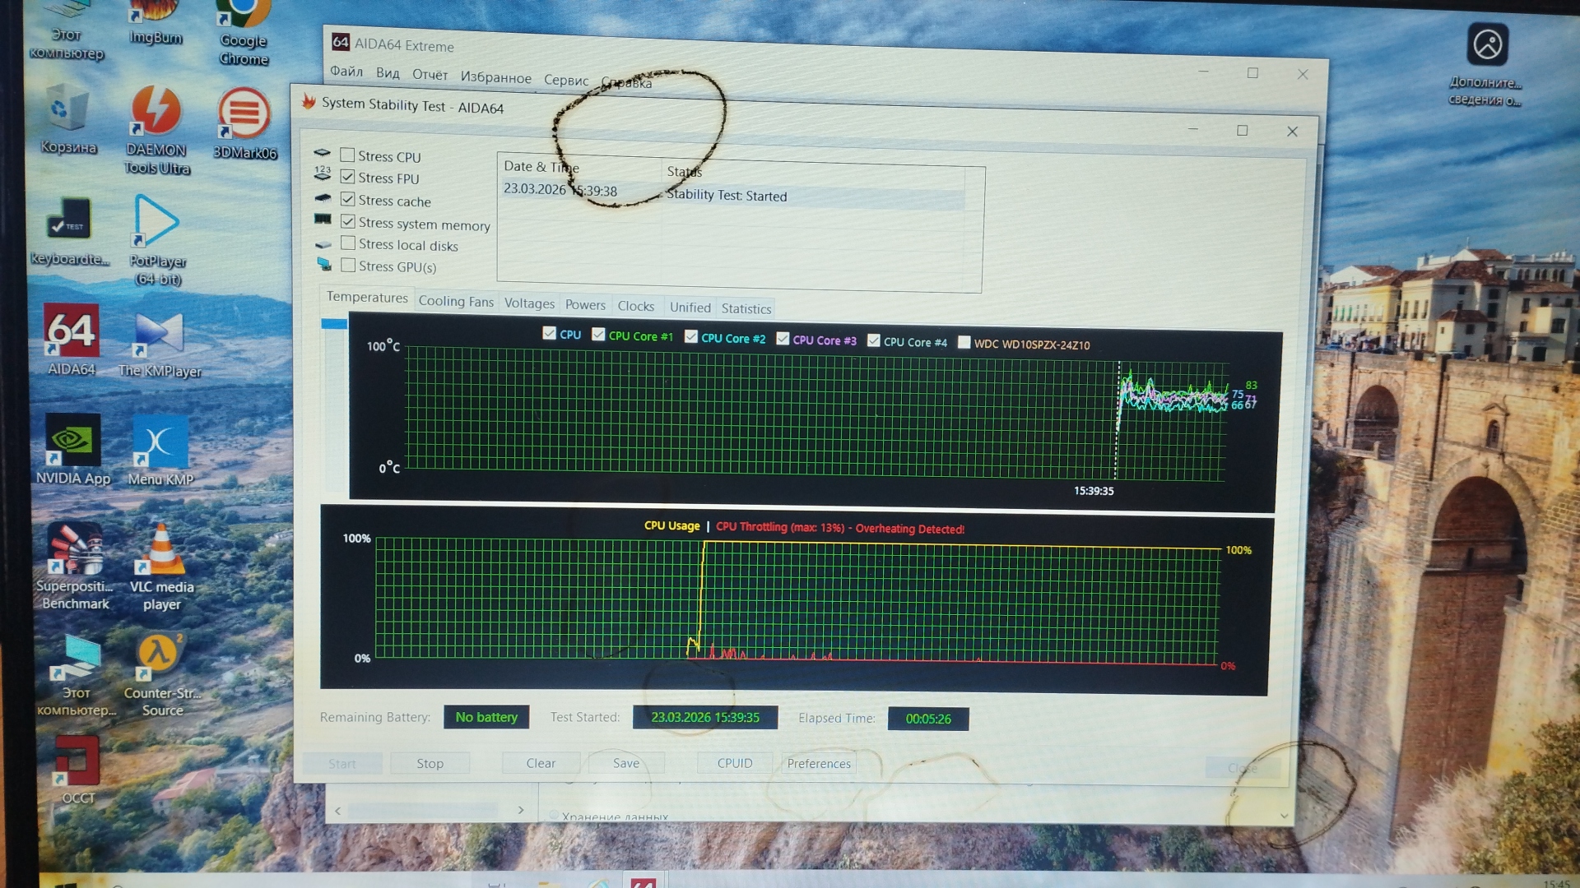This screenshot has width=1580, height=888.
Task: Open the 3DMark06 desktop icon
Action: [244, 116]
